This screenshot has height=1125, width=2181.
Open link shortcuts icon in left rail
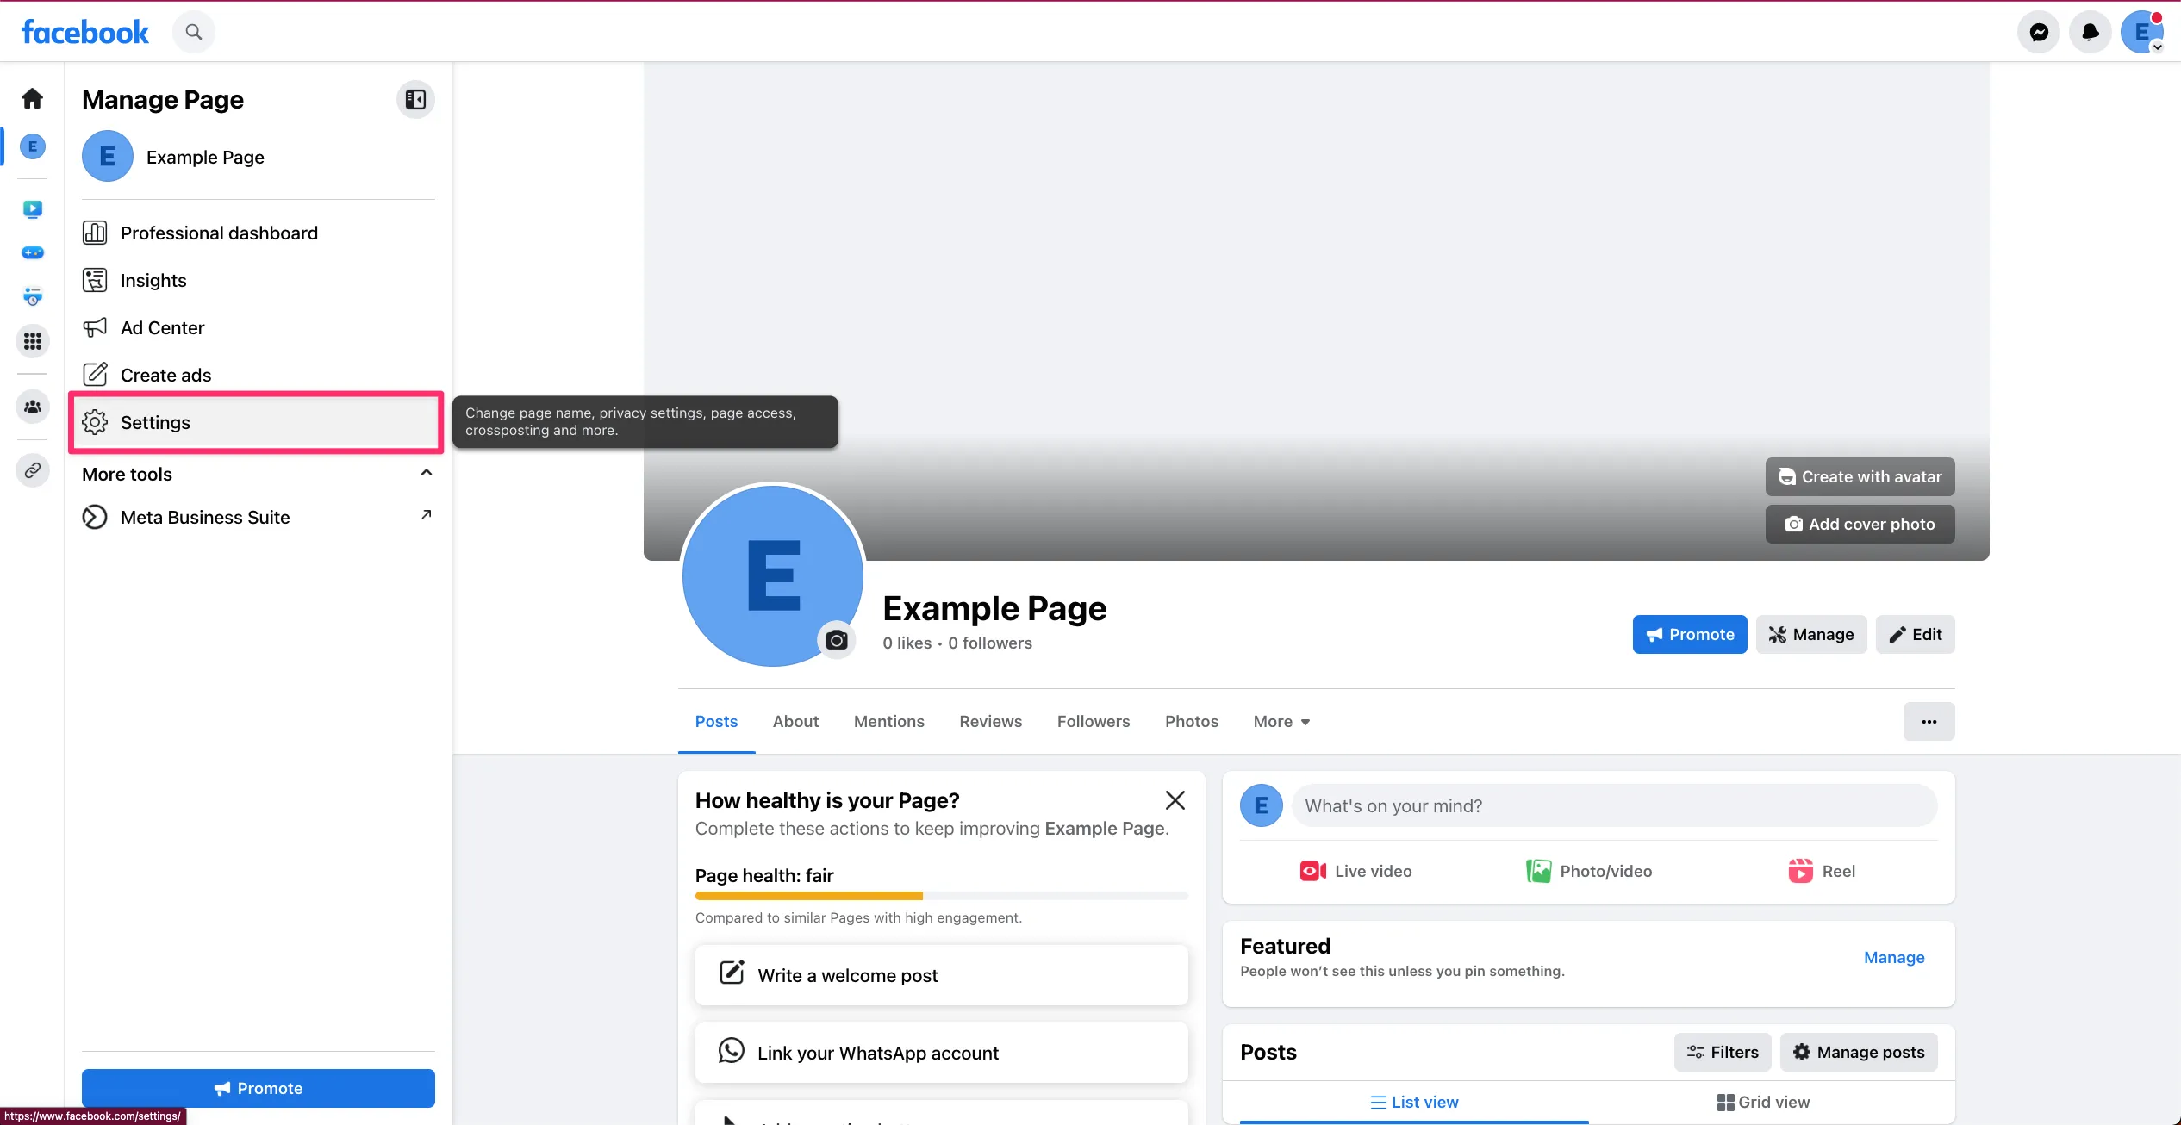point(33,470)
